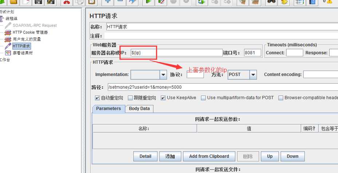This screenshot has width=338, height=173.
Task: Click the Open folder toolbar icon
Action: (13, 2)
